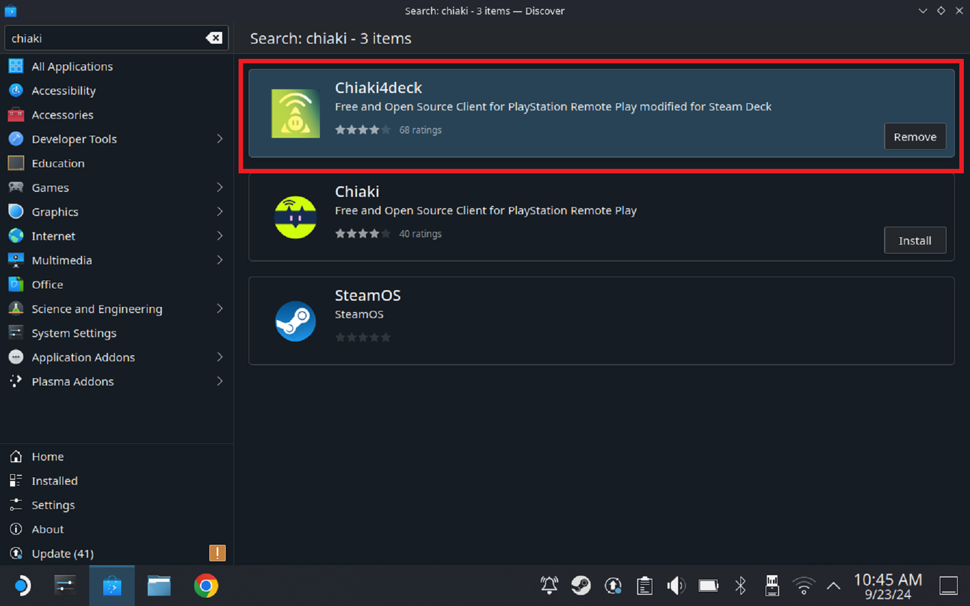Viewport: 970px width, 606px height.
Task: Open the file manager from taskbar
Action: 159,586
